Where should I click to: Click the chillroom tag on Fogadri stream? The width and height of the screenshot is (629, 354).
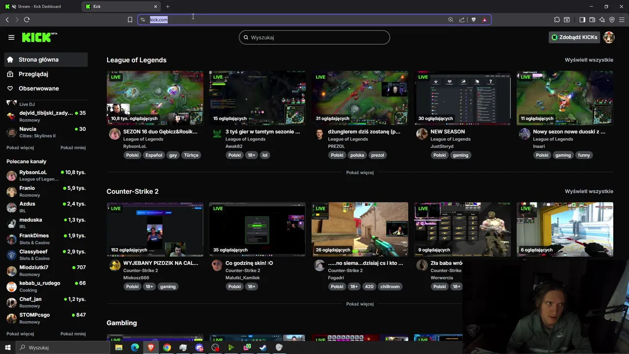tap(390, 287)
